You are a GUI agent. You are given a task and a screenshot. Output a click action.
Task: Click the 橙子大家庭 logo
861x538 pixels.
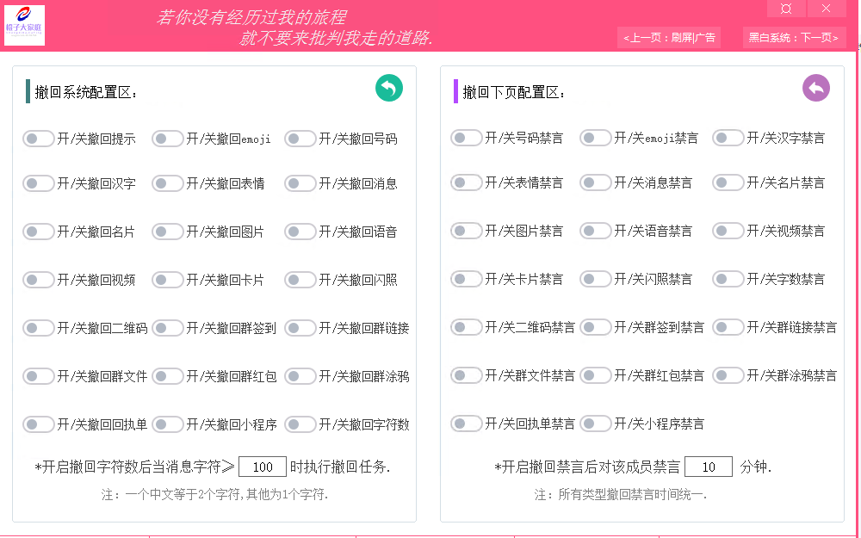pyautogui.click(x=25, y=23)
